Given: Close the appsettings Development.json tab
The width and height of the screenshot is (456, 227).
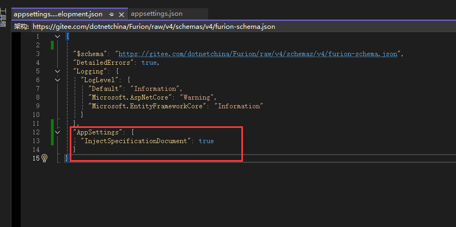Looking at the screenshot, I should pos(121,14).
